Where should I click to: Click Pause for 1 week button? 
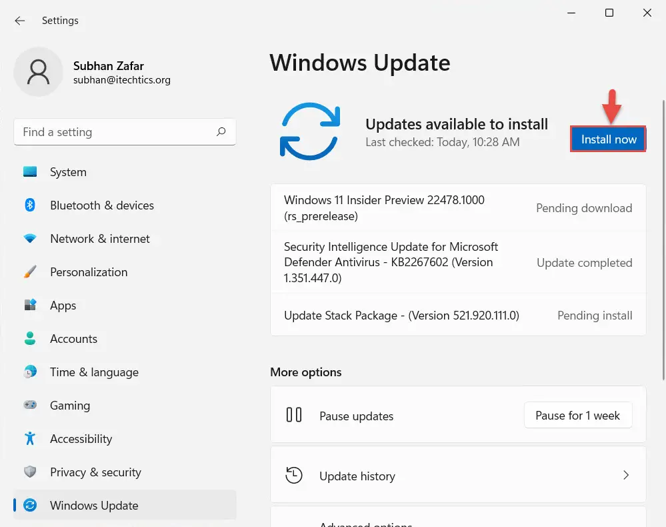[577, 415]
